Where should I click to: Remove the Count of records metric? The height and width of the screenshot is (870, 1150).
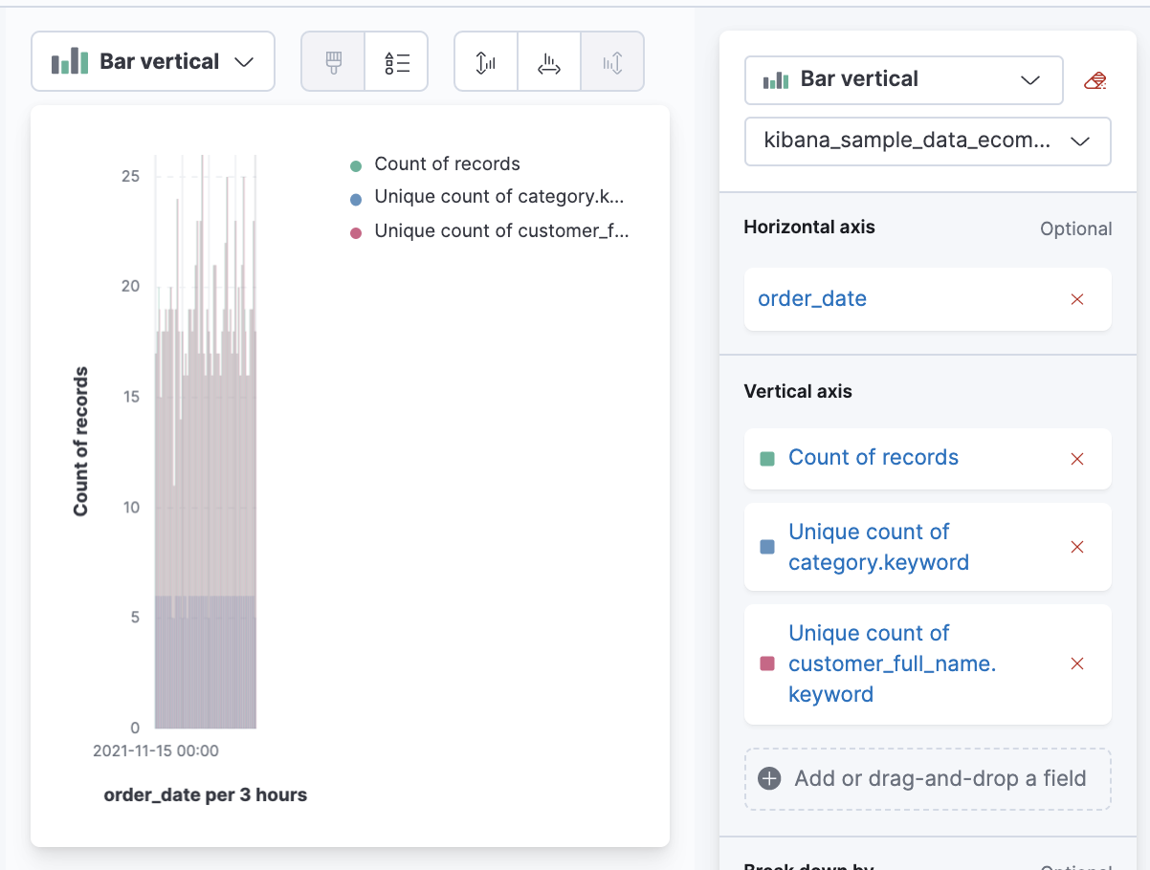pos(1077,458)
